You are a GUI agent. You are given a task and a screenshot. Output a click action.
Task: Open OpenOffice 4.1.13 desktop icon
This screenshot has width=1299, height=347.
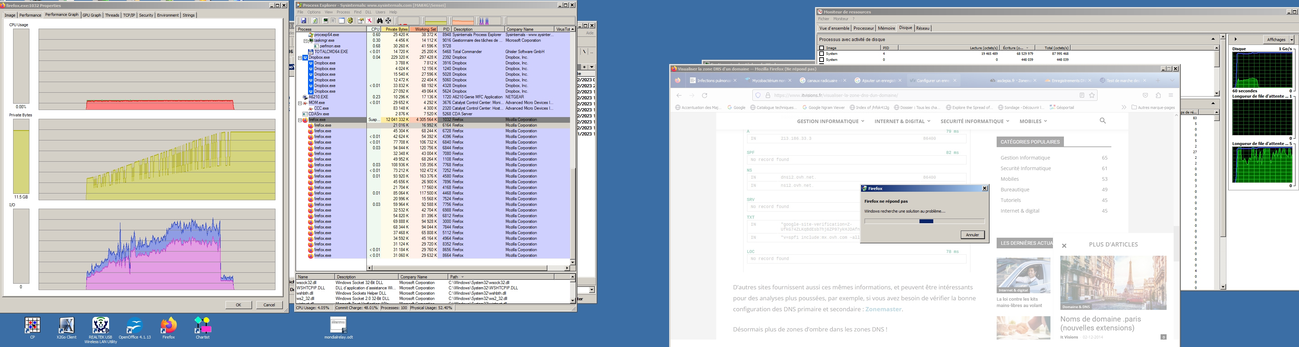[x=135, y=328]
